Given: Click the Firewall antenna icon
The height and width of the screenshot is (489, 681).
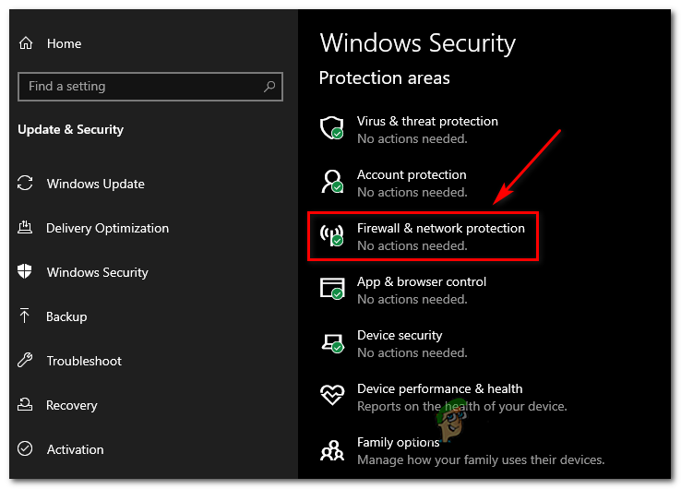Looking at the screenshot, I should (331, 235).
